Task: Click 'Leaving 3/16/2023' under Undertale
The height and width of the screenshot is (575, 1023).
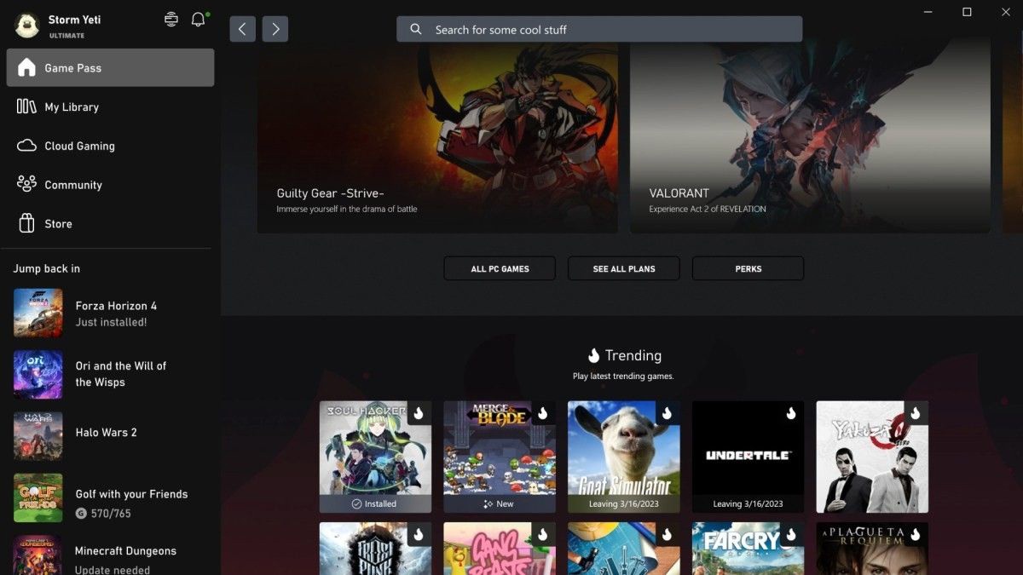Action: [x=748, y=503]
